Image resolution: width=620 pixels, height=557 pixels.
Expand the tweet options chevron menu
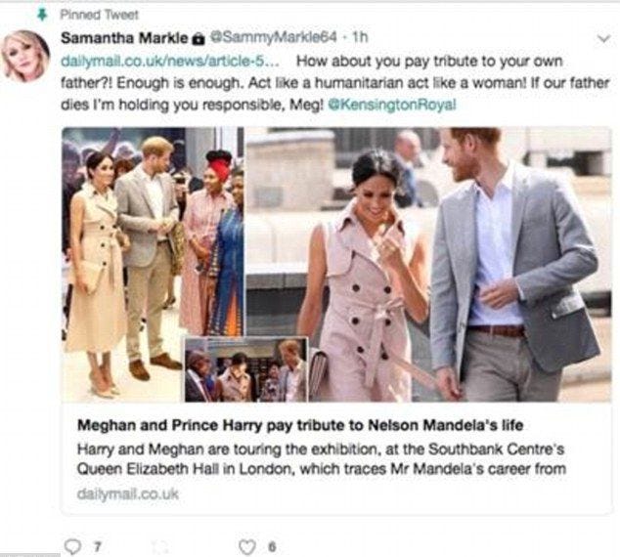click(603, 39)
